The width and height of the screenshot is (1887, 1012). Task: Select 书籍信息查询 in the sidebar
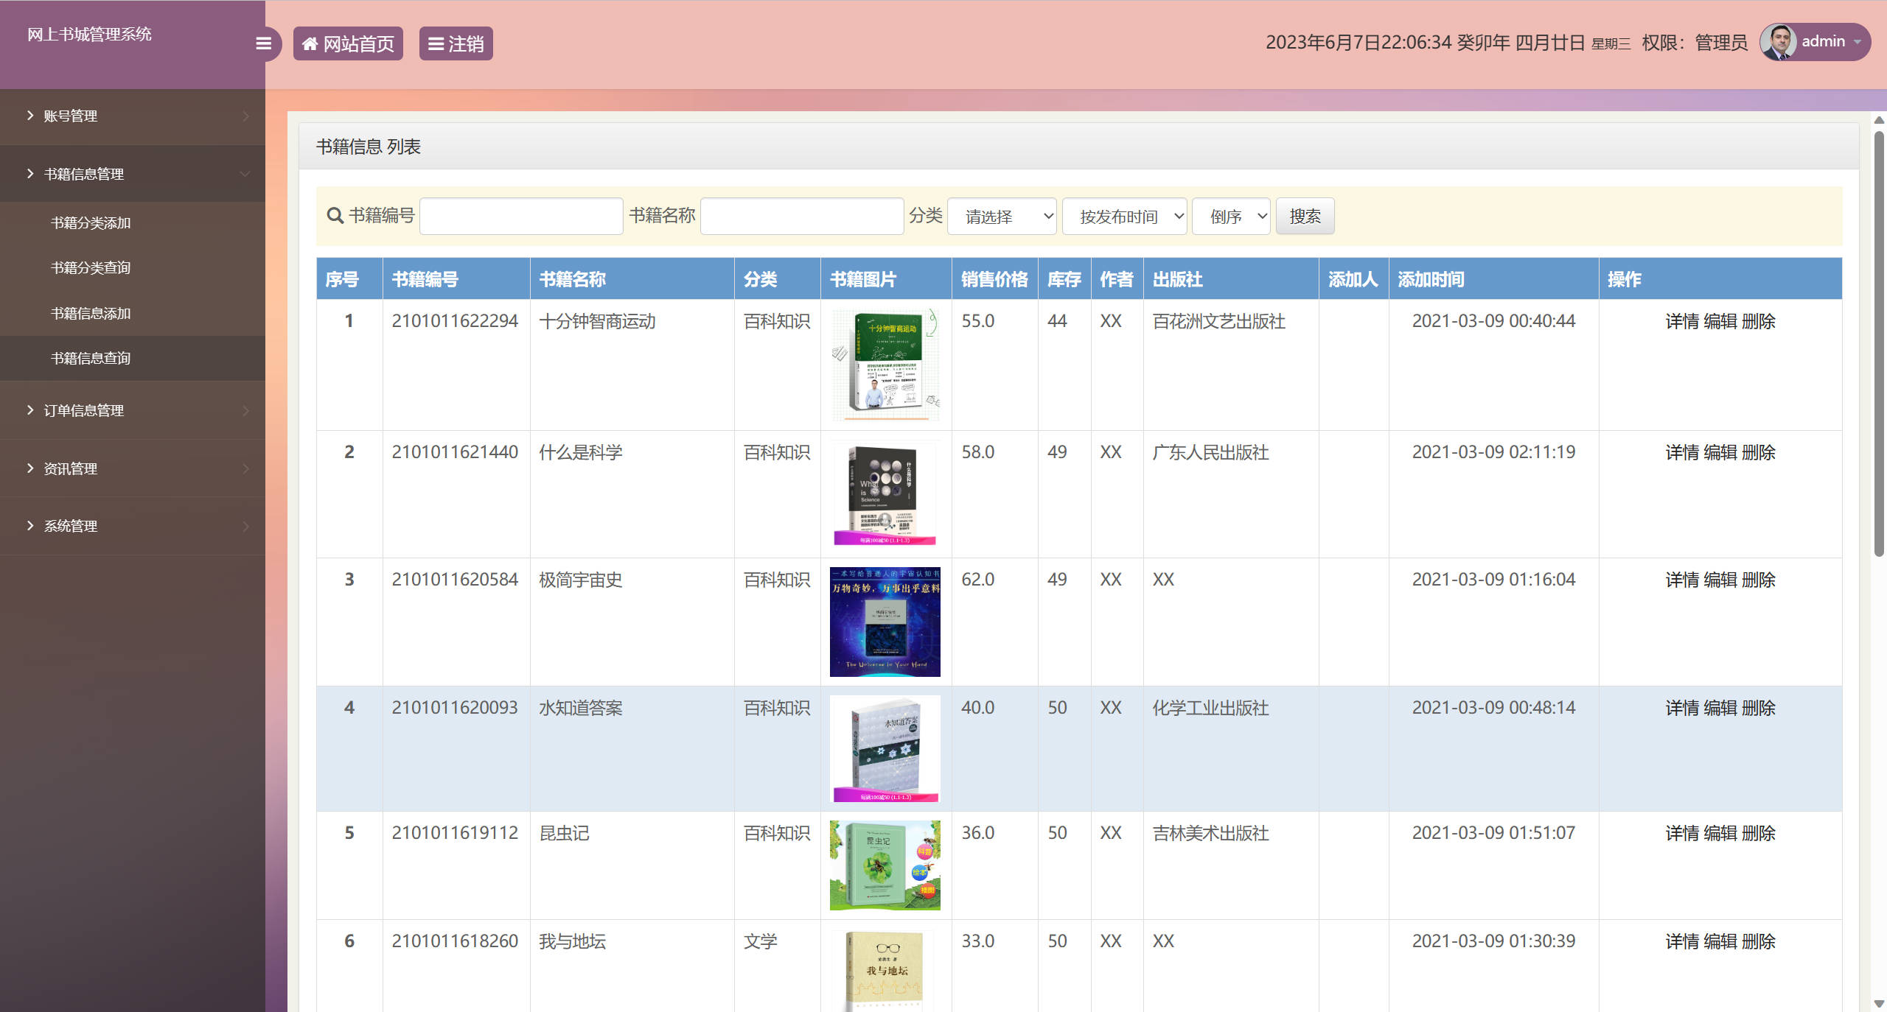(90, 358)
